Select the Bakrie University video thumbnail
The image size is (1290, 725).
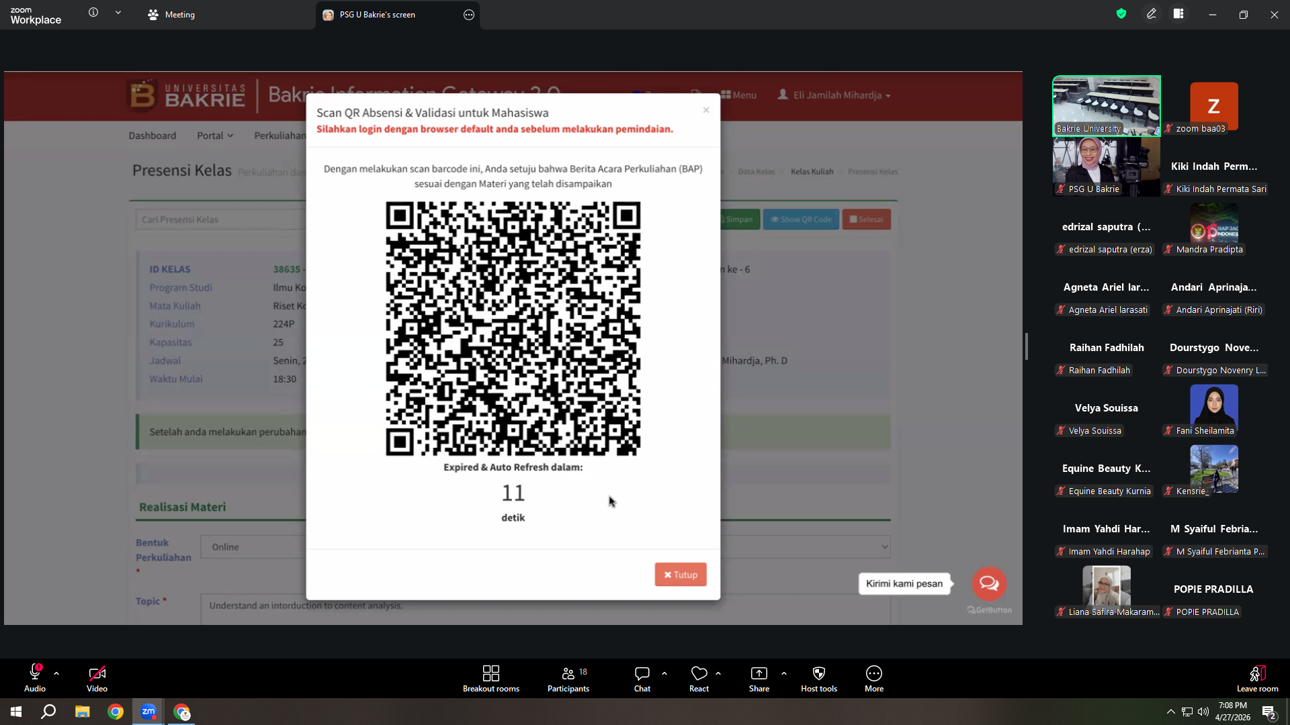[1107, 106]
